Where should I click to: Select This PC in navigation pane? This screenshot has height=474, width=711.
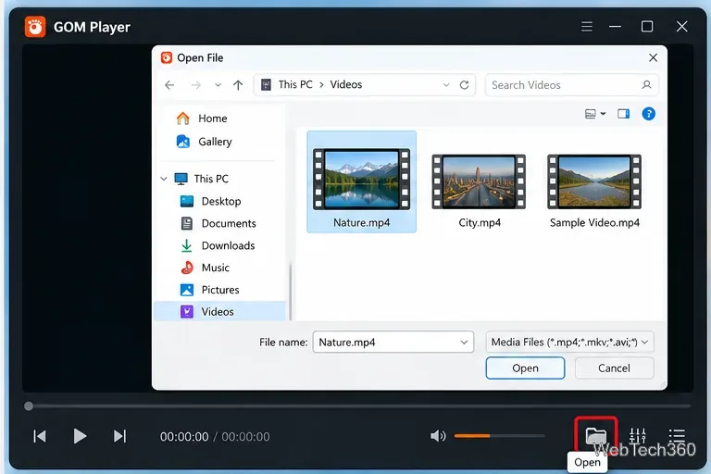pos(211,179)
